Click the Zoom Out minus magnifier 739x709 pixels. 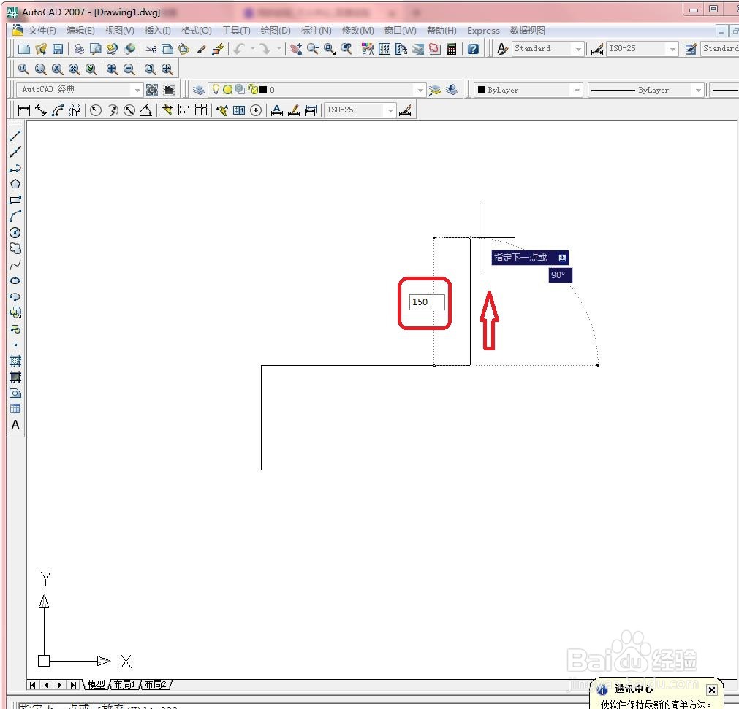pyautogui.click(x=129, y=69)
